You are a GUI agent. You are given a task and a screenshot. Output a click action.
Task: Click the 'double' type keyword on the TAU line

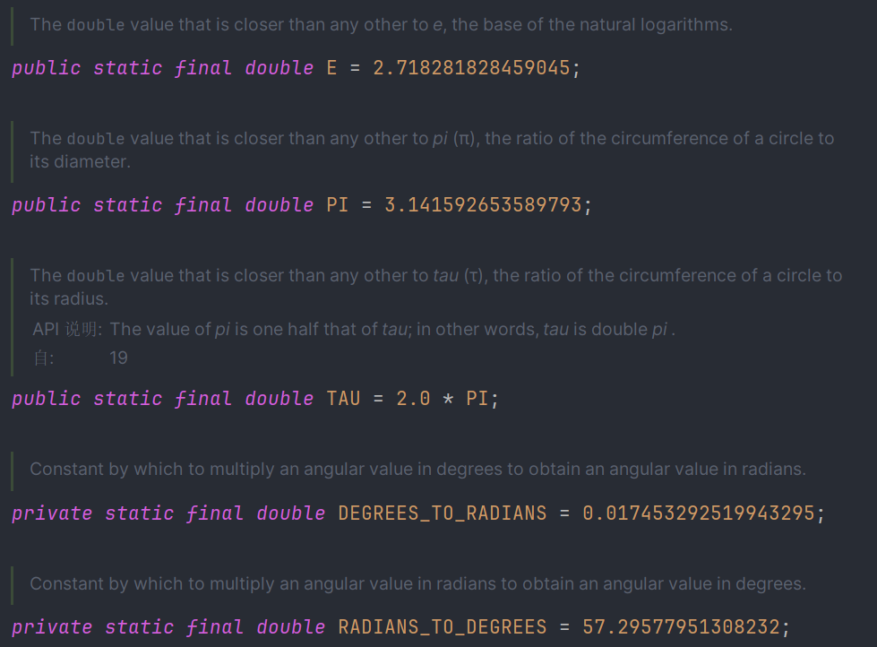279,398
